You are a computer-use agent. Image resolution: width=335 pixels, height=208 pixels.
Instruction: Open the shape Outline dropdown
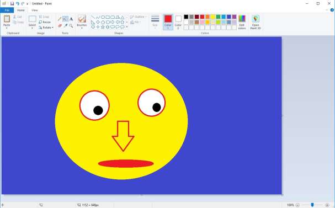coord(138,17)
